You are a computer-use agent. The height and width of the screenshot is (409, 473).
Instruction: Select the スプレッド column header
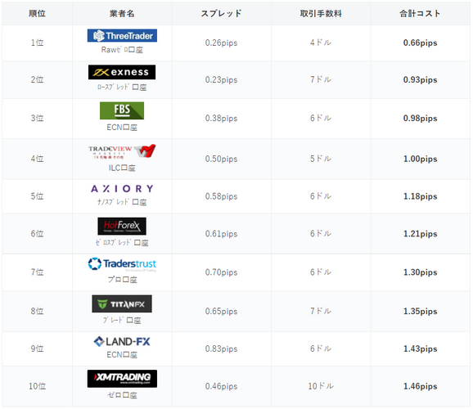point(222,13)
